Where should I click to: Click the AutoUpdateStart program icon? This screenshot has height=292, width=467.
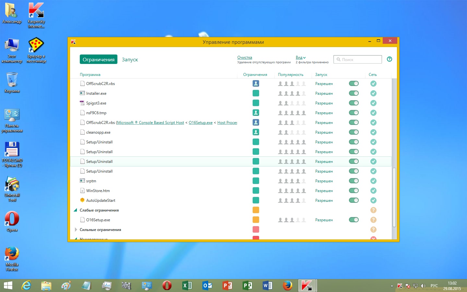[x=82, y=201]
